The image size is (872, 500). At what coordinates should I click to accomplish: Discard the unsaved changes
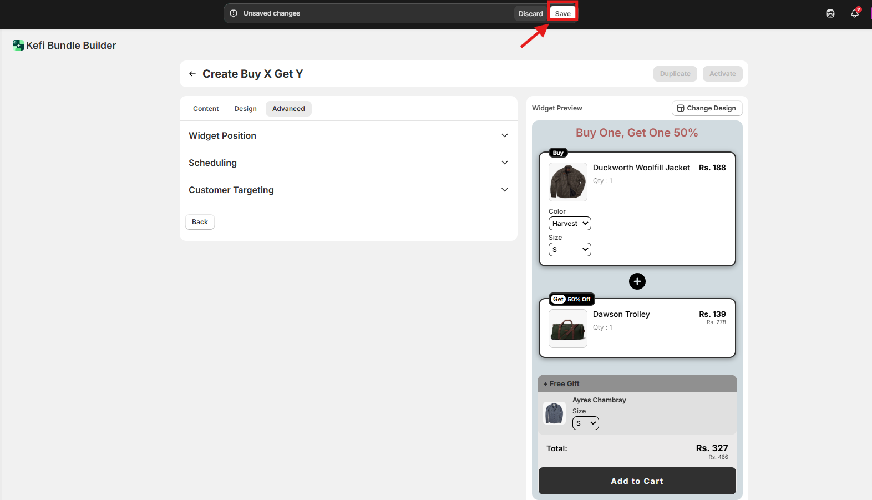(530, 13)
